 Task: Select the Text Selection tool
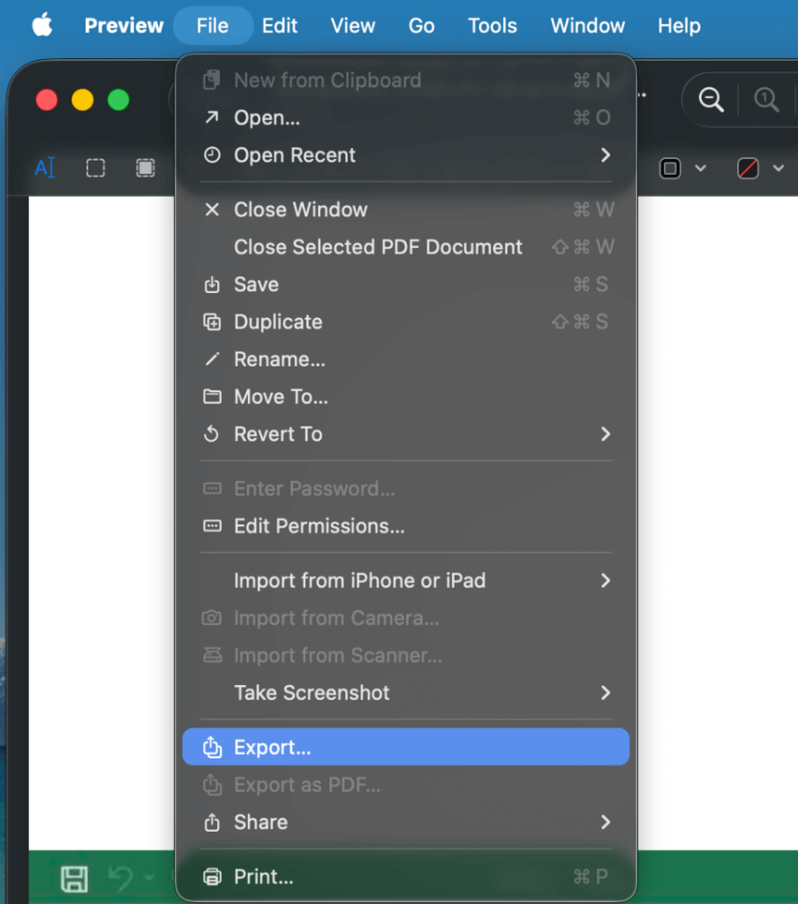45,168
